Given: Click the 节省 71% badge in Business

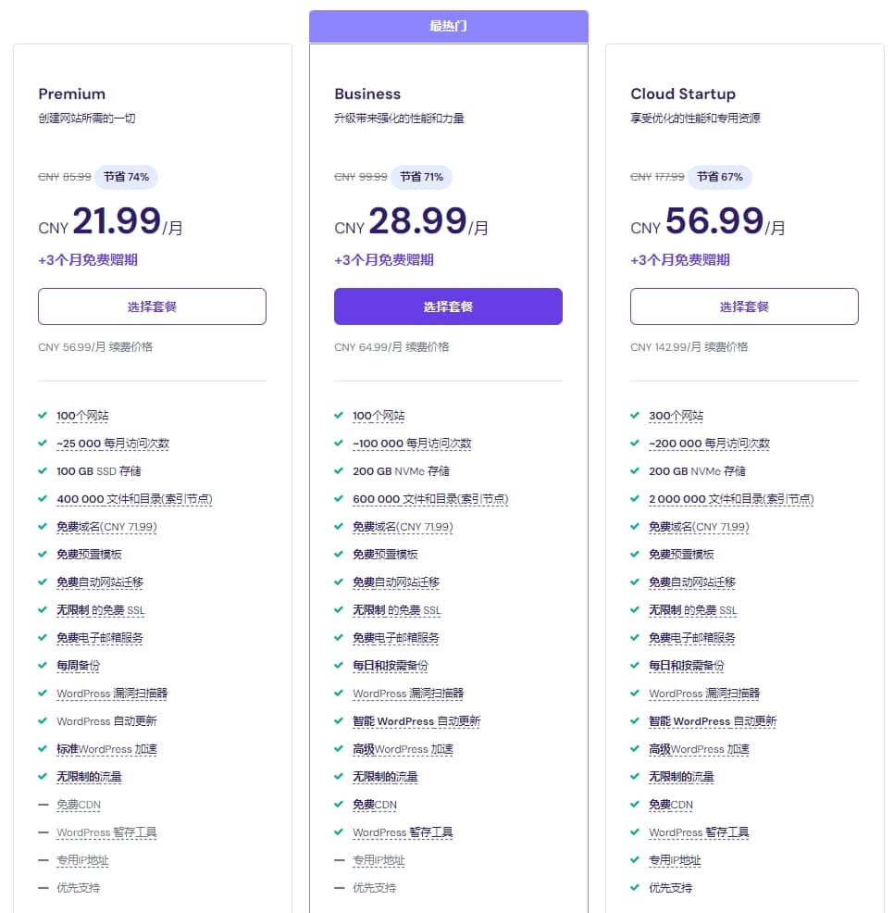Looking at the screenshot, I should 422,177.
